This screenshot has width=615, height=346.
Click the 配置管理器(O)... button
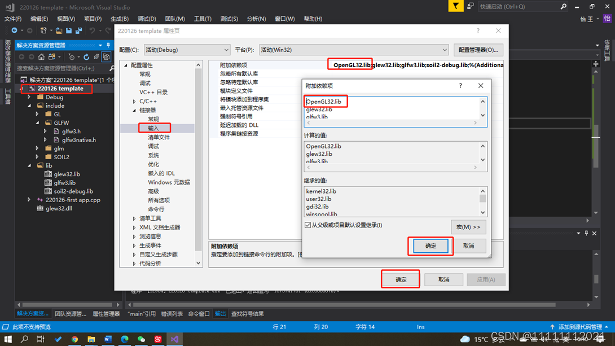[x=478, y=50]
